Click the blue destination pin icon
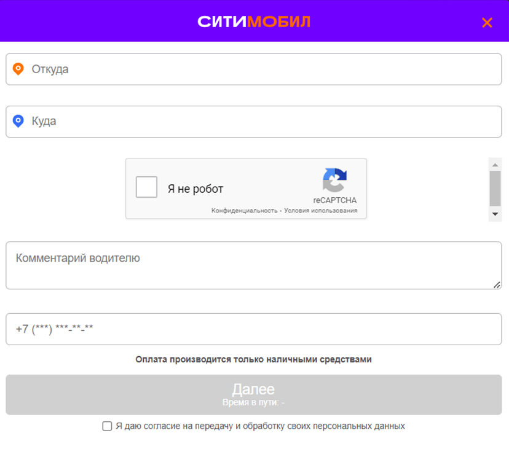Viewport: 509px width, 460px height. [x=18, y=122]
